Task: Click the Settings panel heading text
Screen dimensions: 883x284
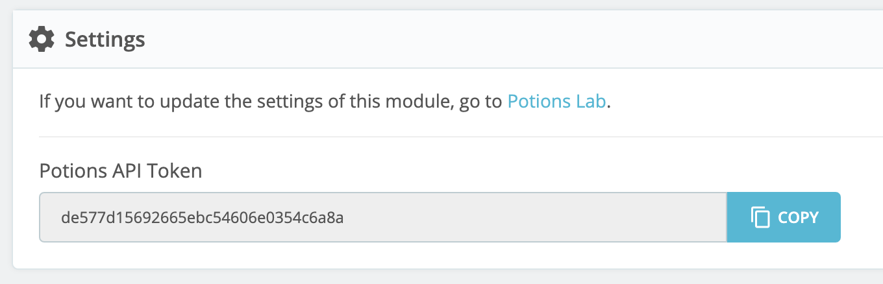Action: click(x=105, y=40)
